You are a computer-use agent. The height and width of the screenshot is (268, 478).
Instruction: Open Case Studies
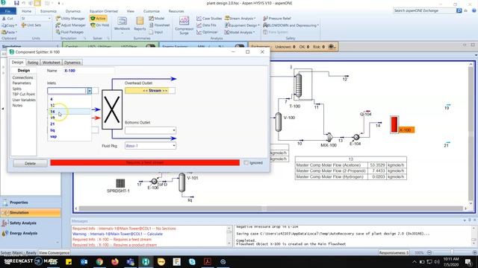coord(209,18)
